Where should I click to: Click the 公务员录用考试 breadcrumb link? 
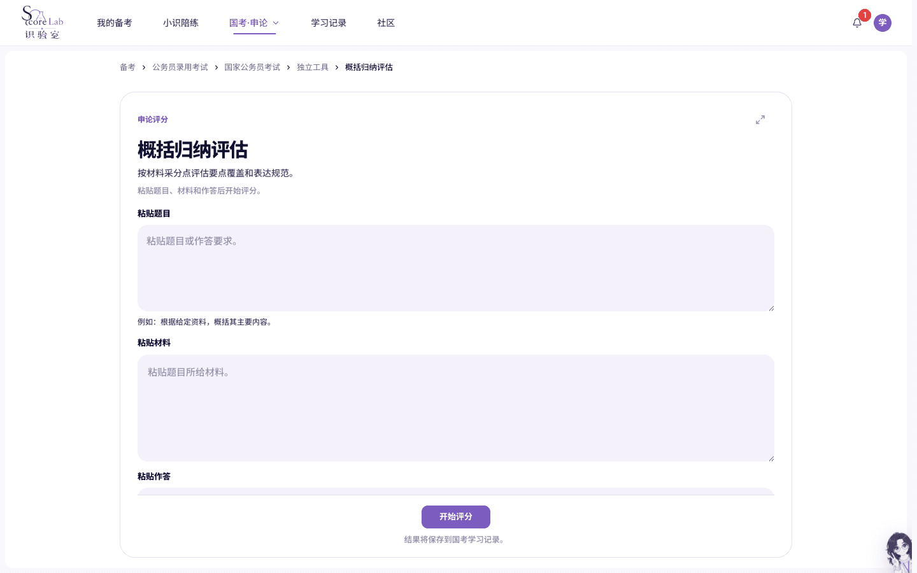pos(180,67)
